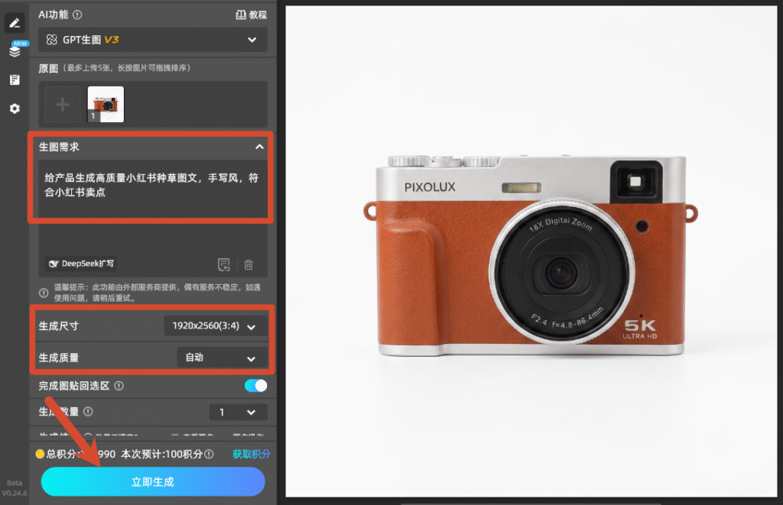Click the DeepSeek扩写 button
The height and width of the screenshot is (505, 783).
pos(81,264)
